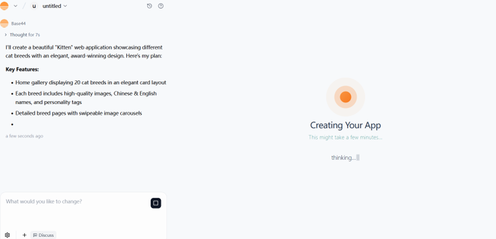Click the "u" workspace avatar

34,6
